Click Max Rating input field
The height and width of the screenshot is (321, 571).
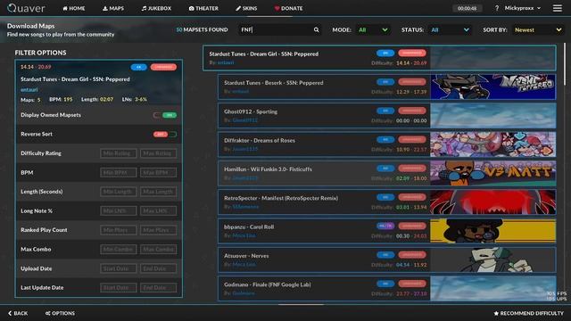point(159,153)
